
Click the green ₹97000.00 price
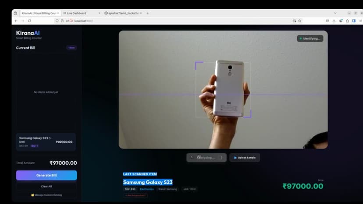(303, 186)
